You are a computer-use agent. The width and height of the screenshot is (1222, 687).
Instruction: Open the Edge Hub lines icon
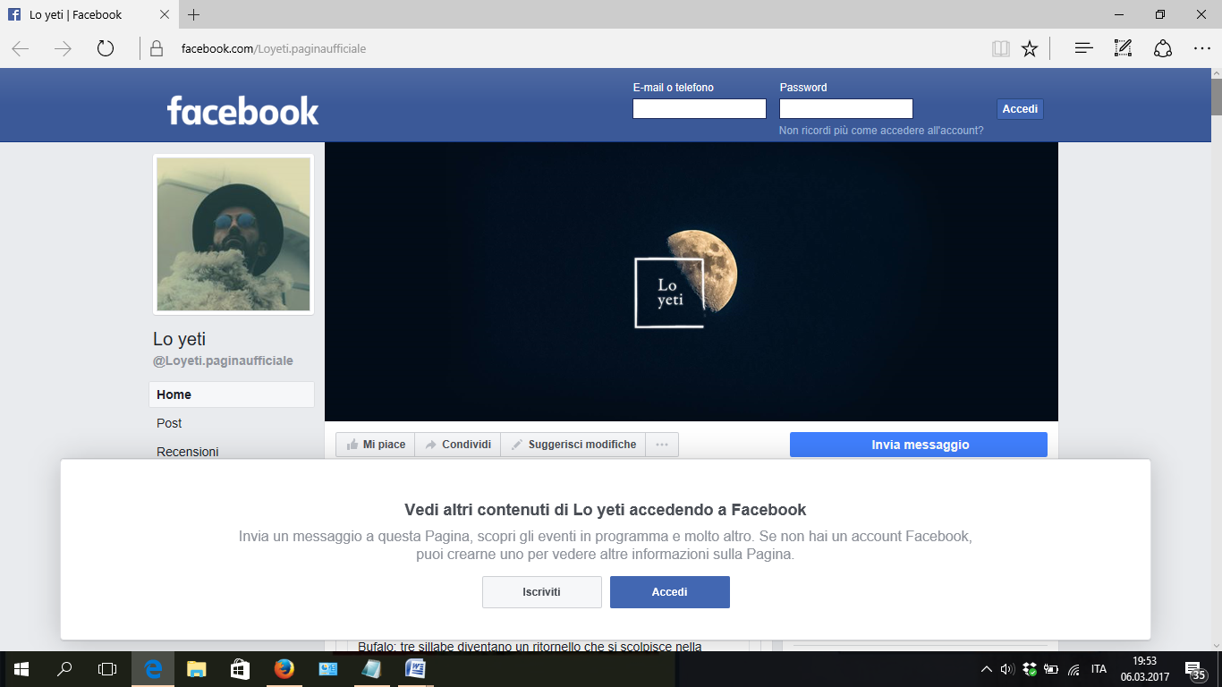(x=1083, y=48)
